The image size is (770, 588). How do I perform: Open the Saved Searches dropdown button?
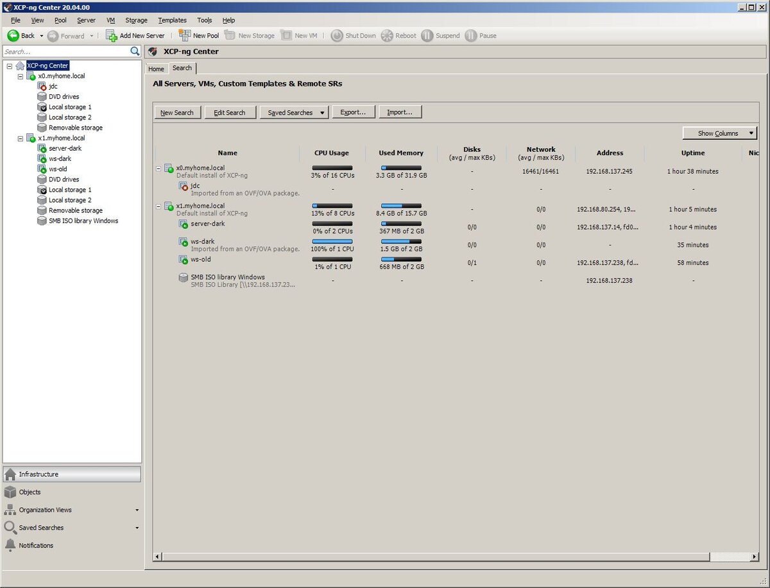(294, 112)
